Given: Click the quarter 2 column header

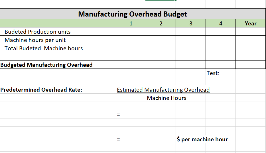Looking at the screenshot, I should click(x=161, y=23).
